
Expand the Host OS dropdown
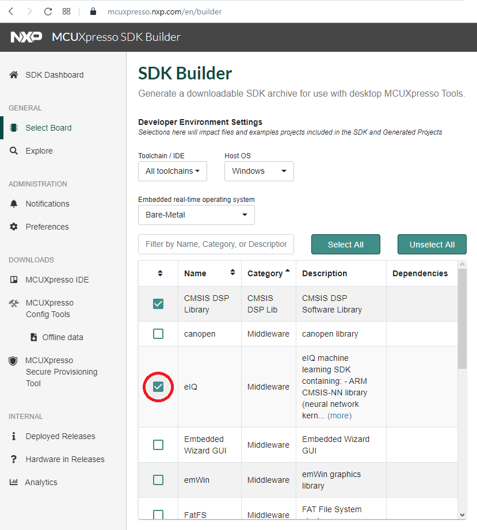[x=259, y=171]
